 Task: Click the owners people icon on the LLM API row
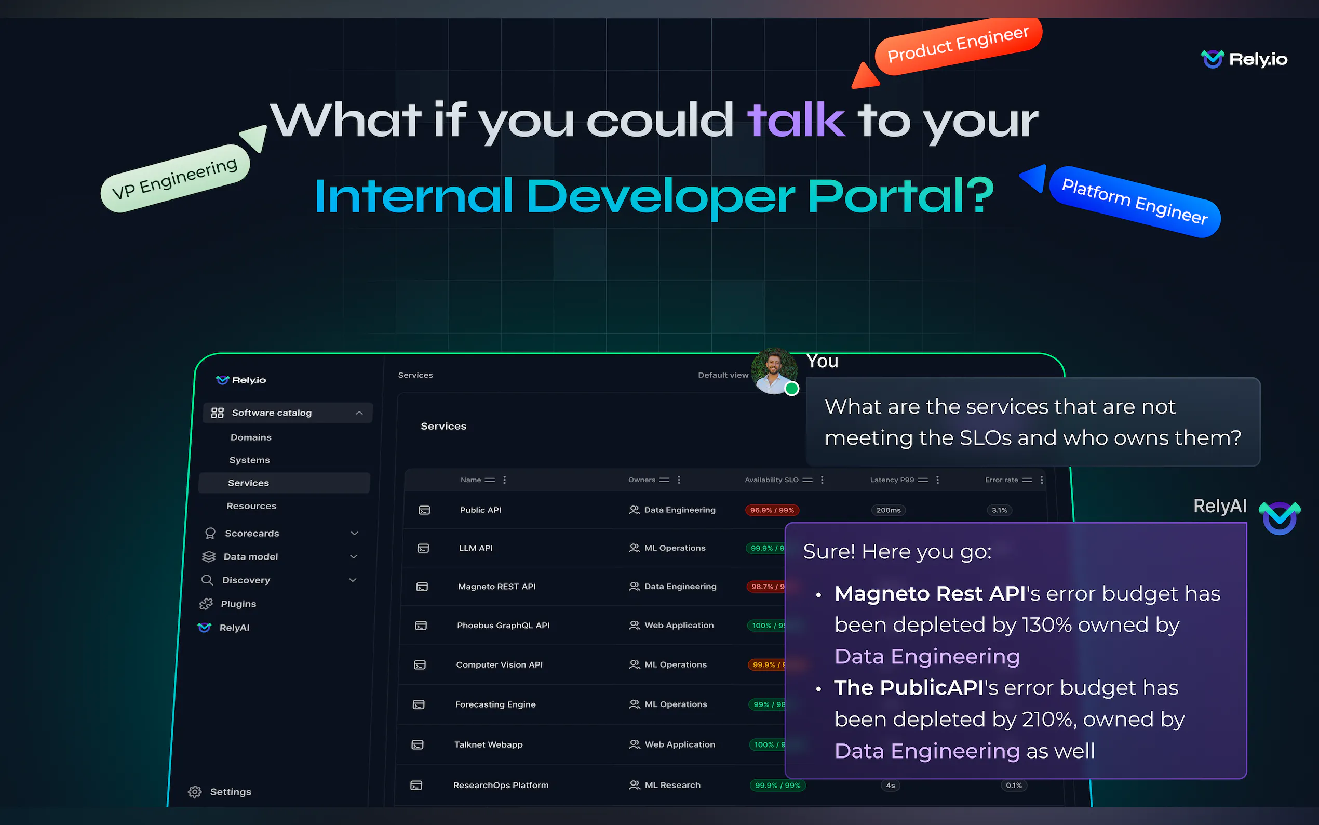tap(634, 548)
